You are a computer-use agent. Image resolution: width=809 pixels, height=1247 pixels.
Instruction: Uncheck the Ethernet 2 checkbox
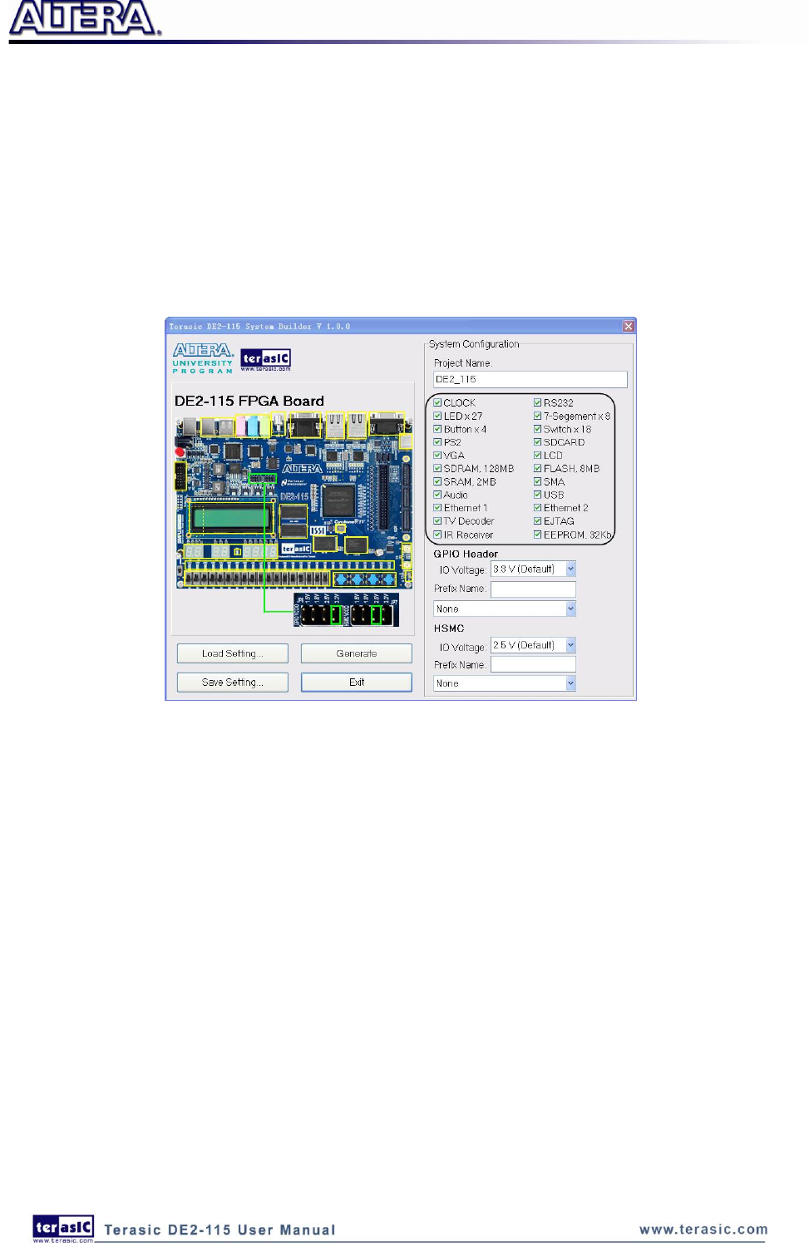tap(538, 508)
